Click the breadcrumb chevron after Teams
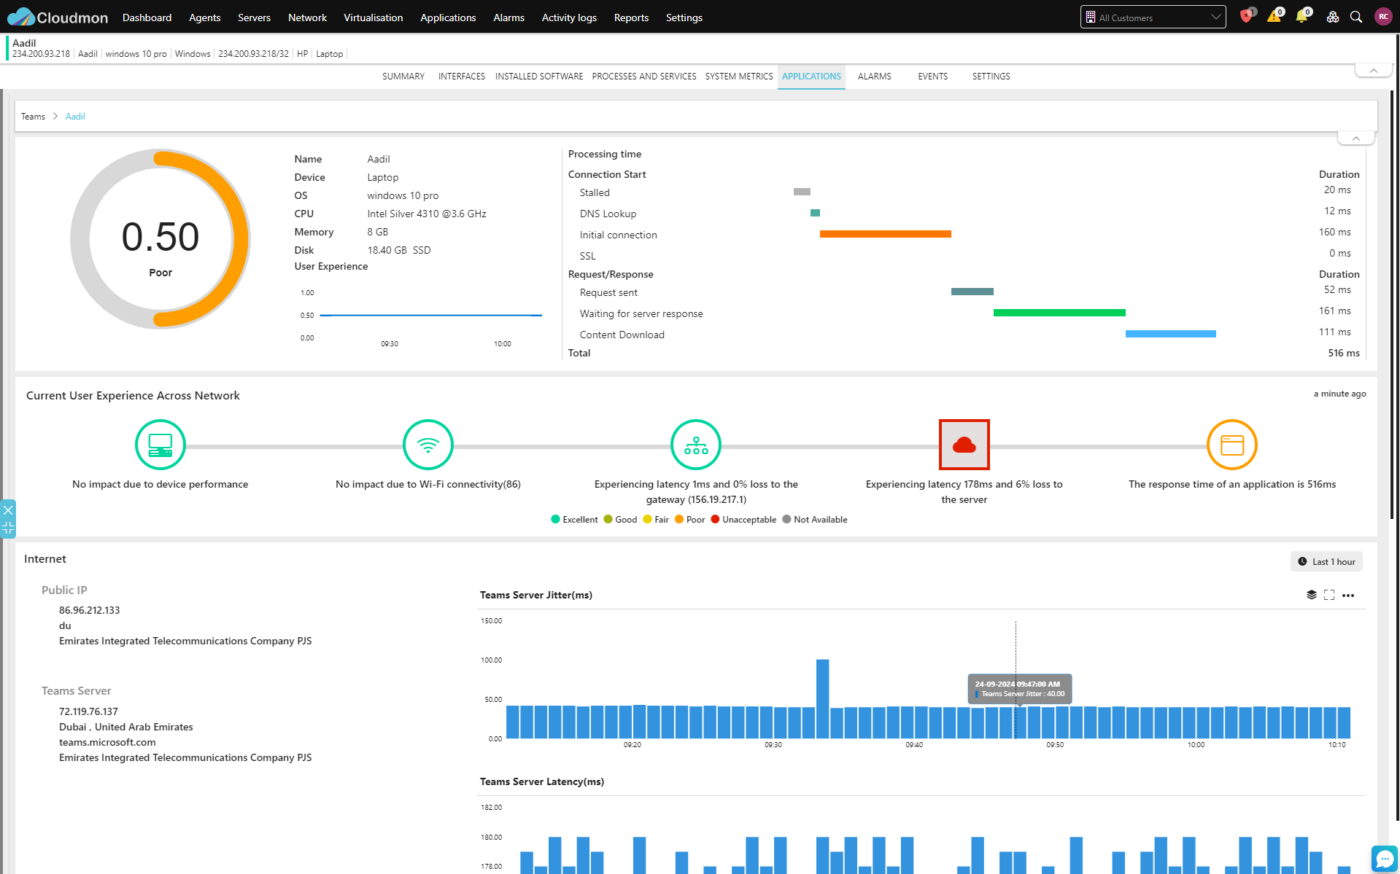The height and width of the screenshot is (874, 1400). [x=55, y=116]
